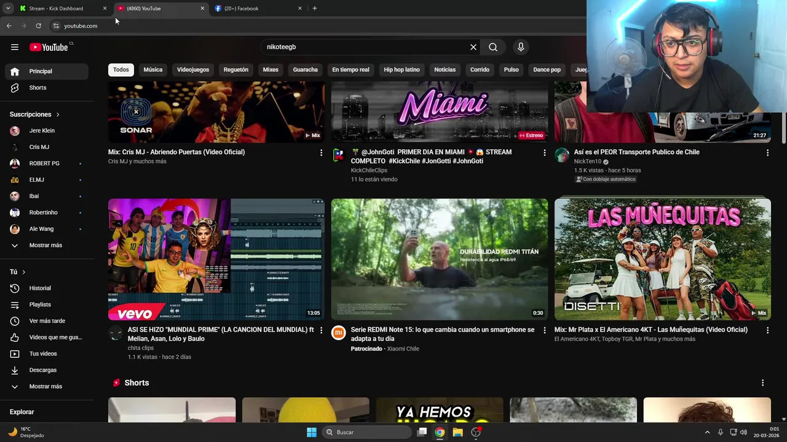Open the Ibai subscription channel
This screenshot has width=787, height=442.
47,196
